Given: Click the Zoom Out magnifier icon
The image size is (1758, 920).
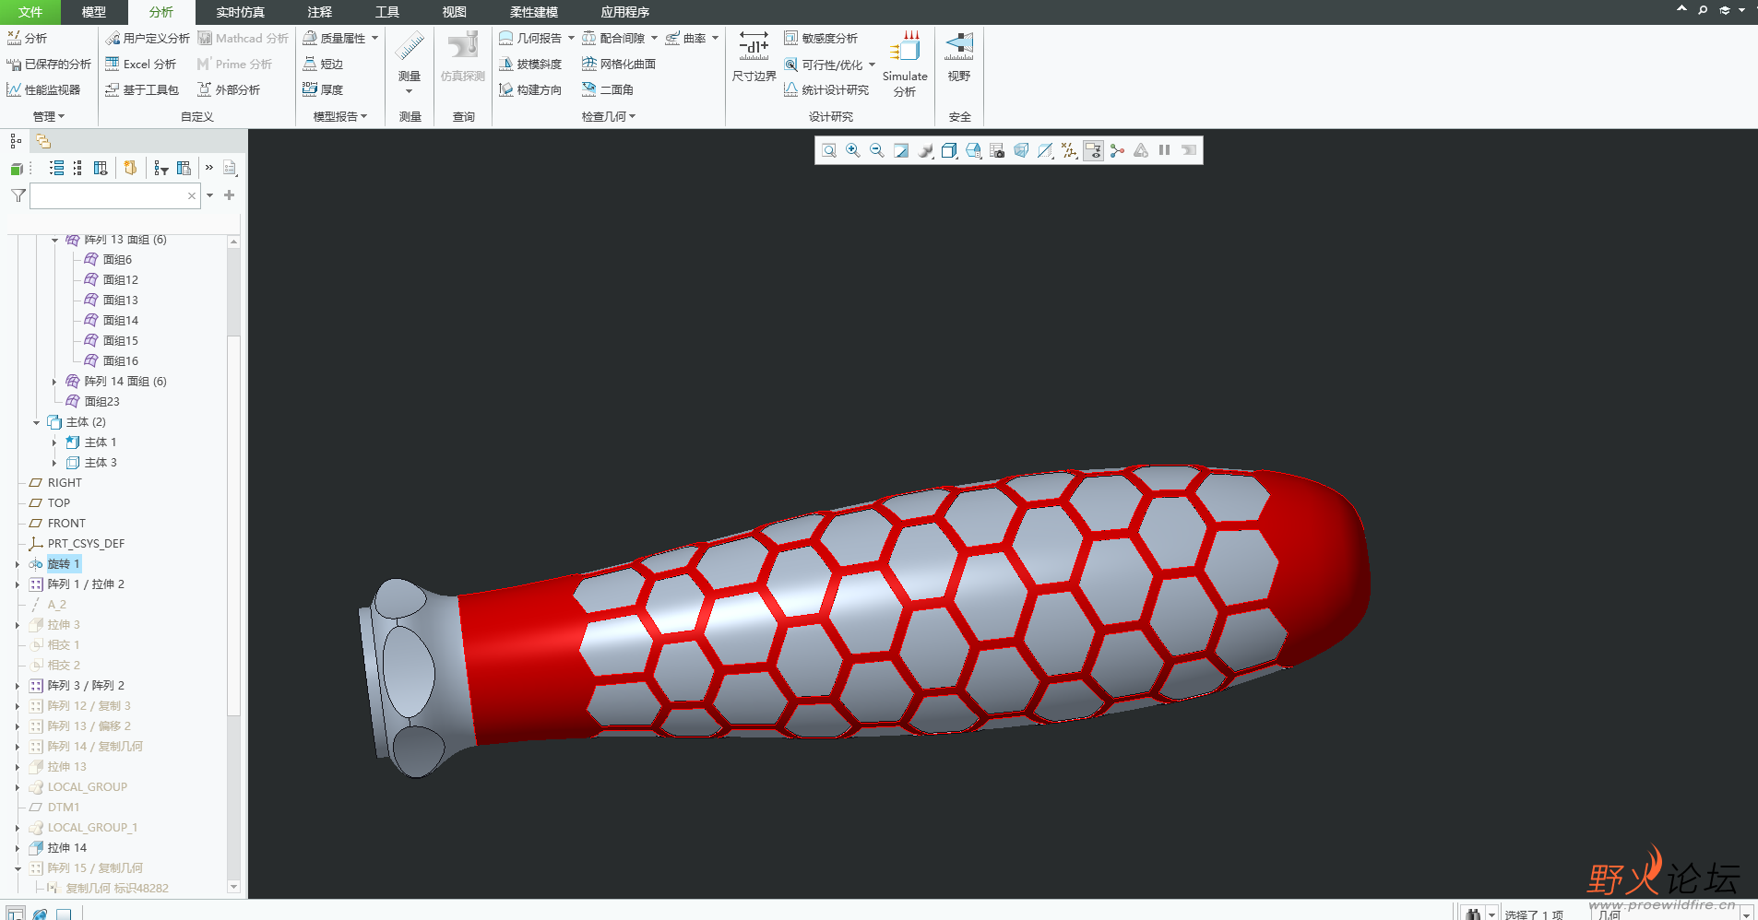Looking at the screenshot, I should point(877,150).
